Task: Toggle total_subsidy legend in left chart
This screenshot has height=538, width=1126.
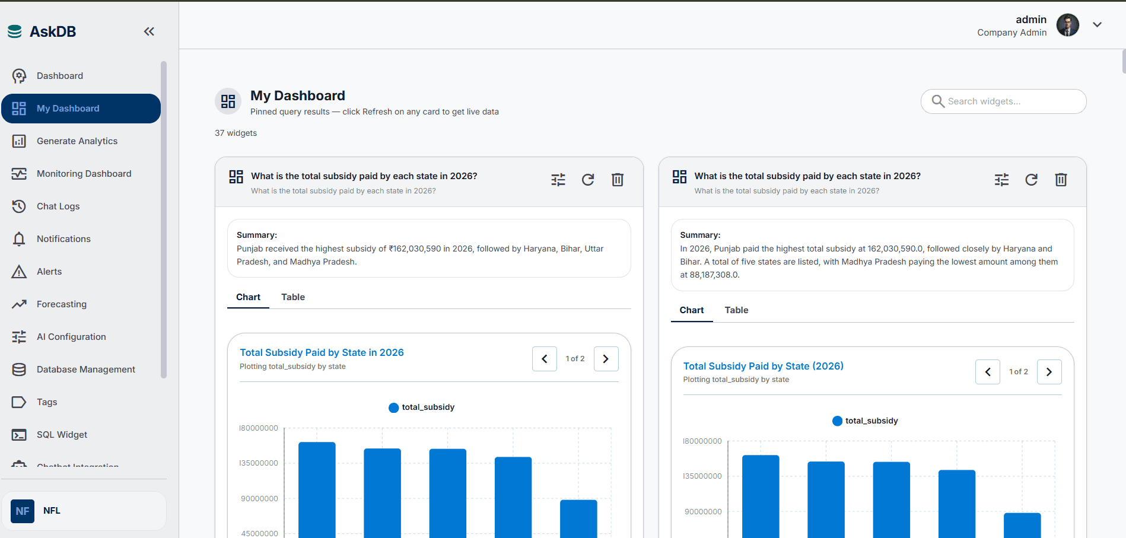Action: point(422,408)
